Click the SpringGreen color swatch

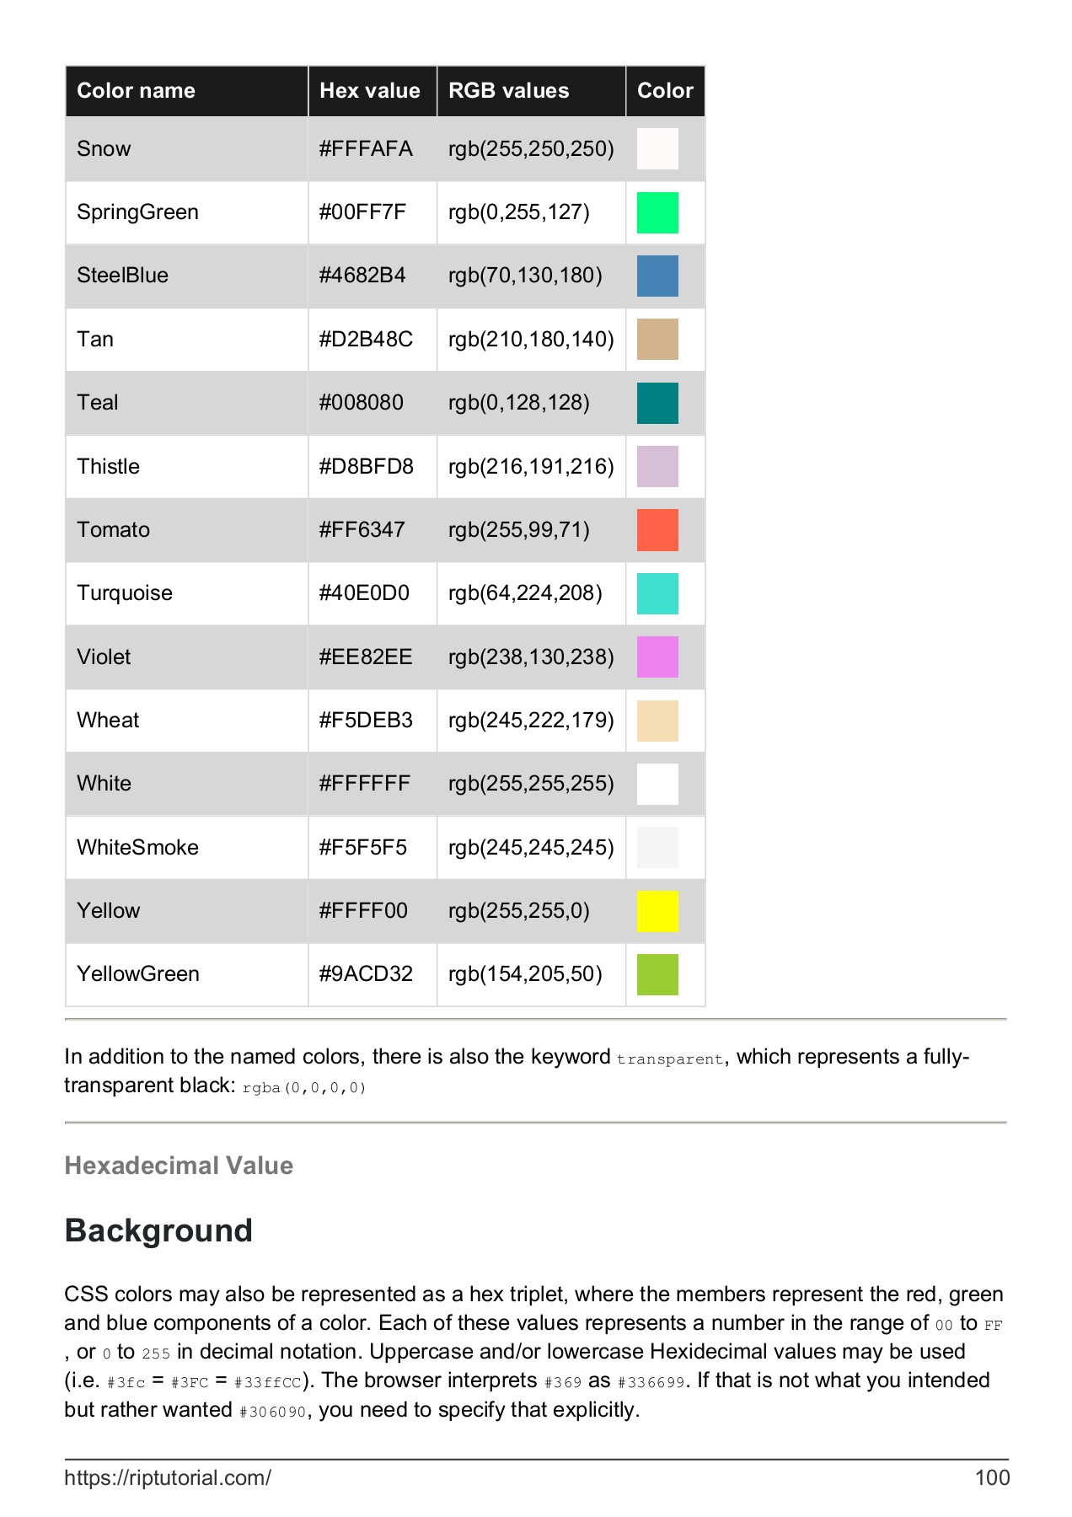[657, 212]
